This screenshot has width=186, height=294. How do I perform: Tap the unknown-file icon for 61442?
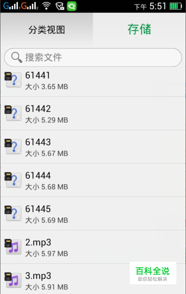click(13, 113)
